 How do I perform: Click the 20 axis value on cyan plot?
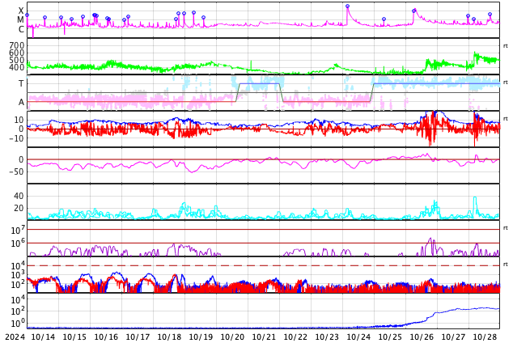click(x=19, y=208)
